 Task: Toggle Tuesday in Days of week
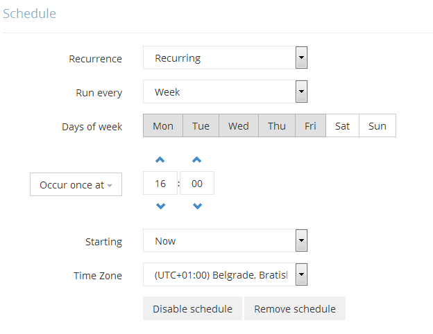(x=201, y=126)
